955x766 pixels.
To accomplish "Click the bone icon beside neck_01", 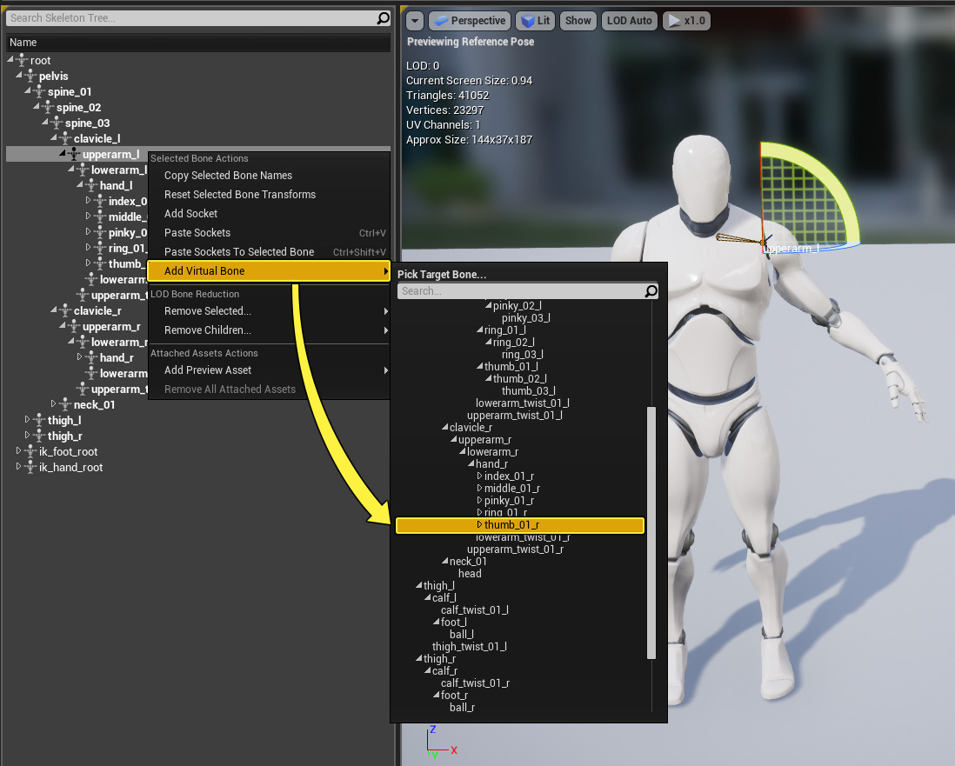I will [65, 405].
